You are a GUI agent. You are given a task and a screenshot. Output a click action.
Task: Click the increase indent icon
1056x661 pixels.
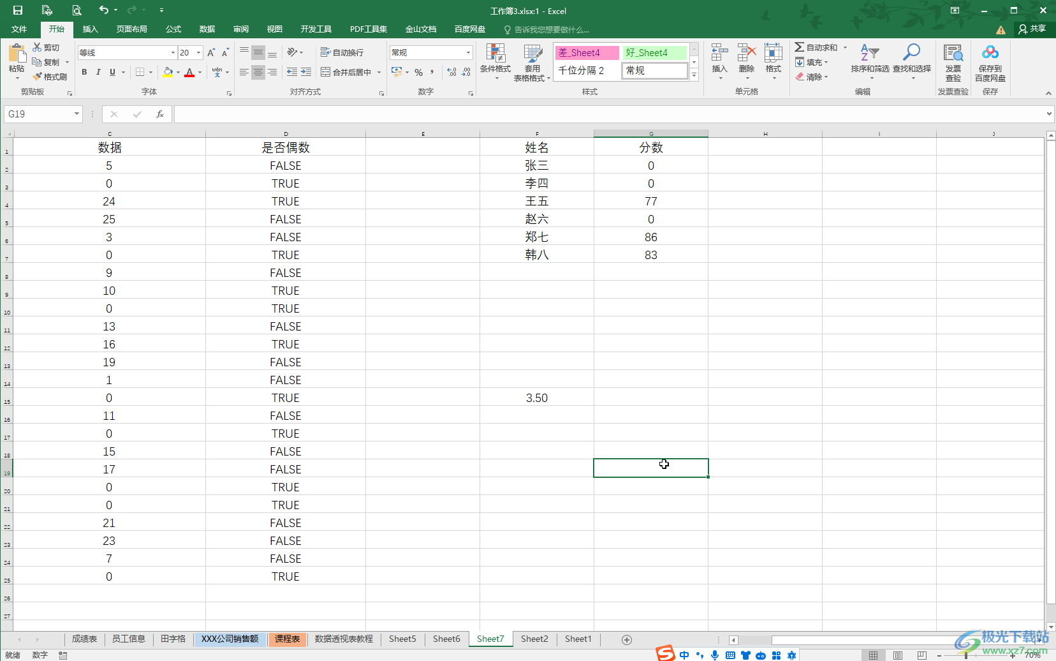(x=306, y=72)
